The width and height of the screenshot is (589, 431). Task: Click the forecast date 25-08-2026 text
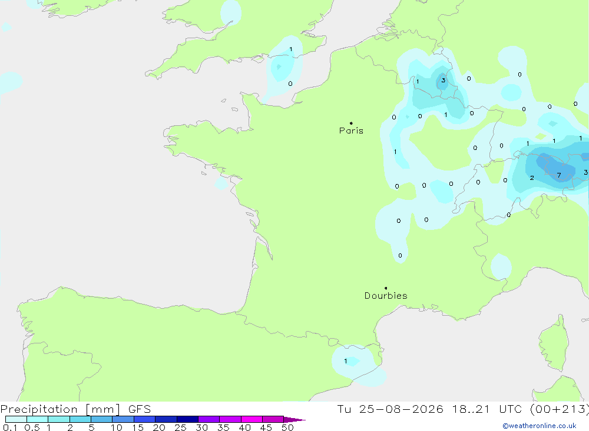coord(401,409)
